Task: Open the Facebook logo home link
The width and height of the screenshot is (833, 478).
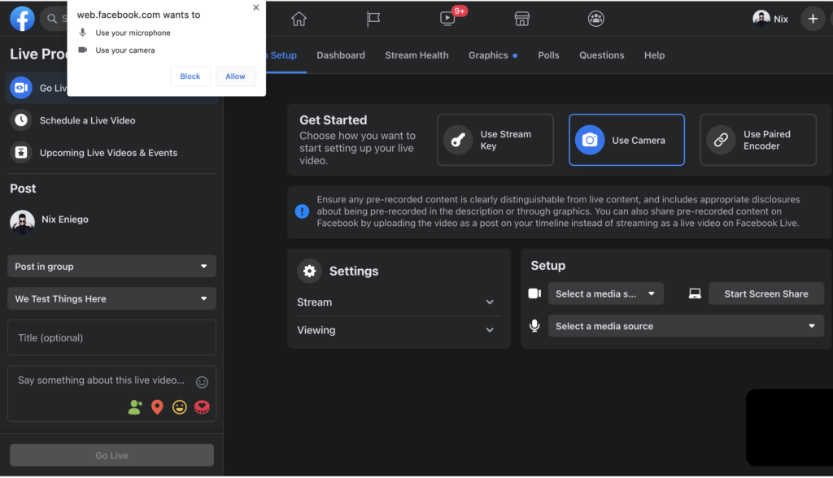Action: pos(22,19)
